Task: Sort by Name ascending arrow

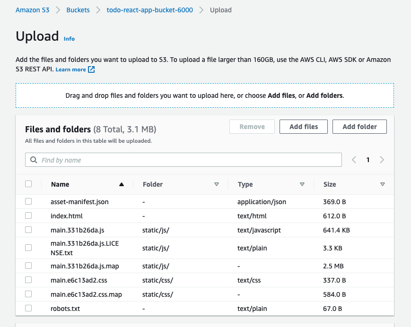Action: [122, 184]
